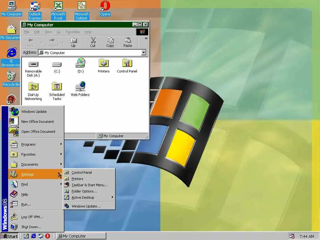Launch Opera from quick launch bar
The image size is (320, 240).
click(47, 236)
